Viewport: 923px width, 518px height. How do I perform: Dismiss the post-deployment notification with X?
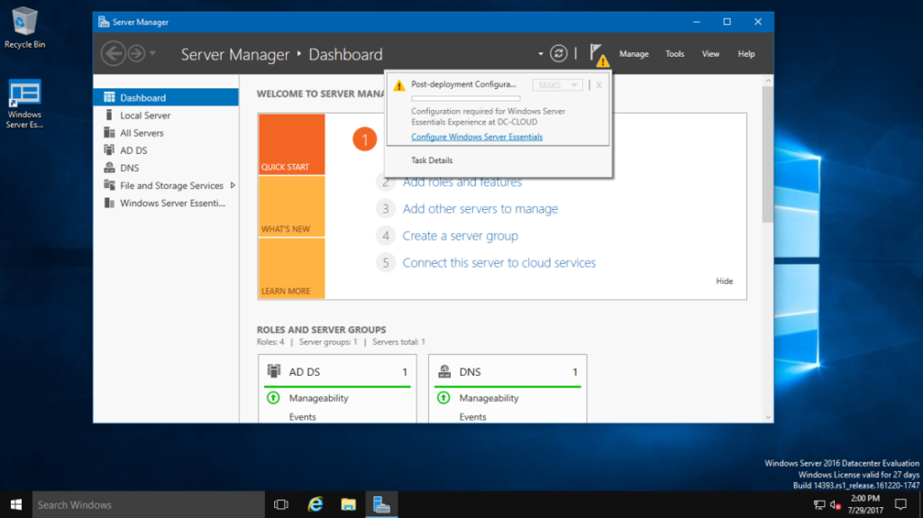coord(599,86)
